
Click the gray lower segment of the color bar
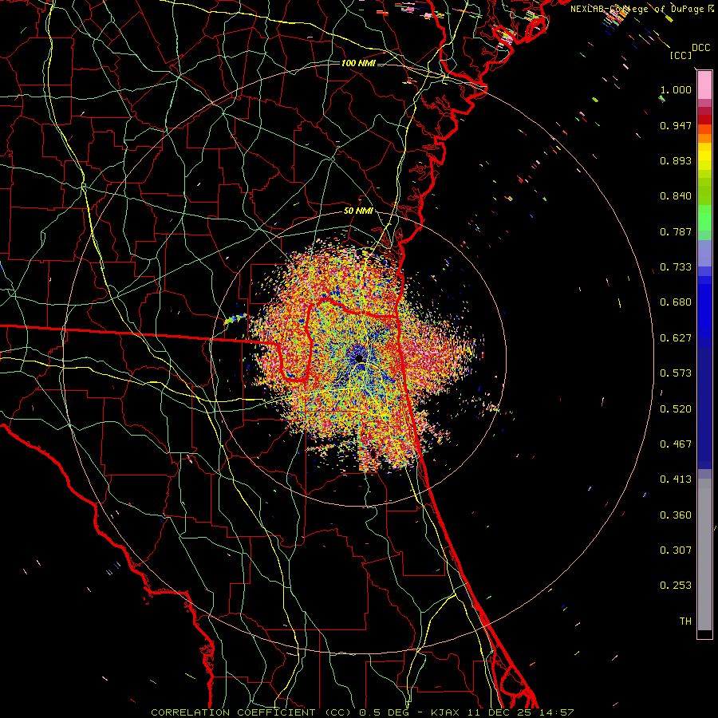click(704, 554)
